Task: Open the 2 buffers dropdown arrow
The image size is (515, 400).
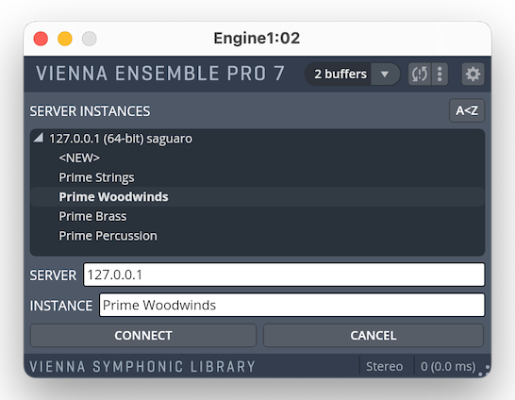Action: (385, 74)
